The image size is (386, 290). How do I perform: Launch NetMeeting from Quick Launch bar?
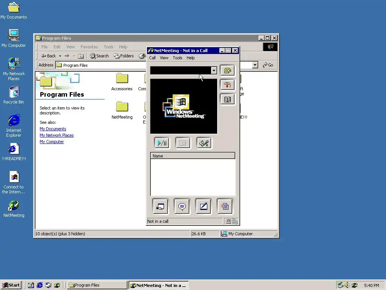point(57,285)
